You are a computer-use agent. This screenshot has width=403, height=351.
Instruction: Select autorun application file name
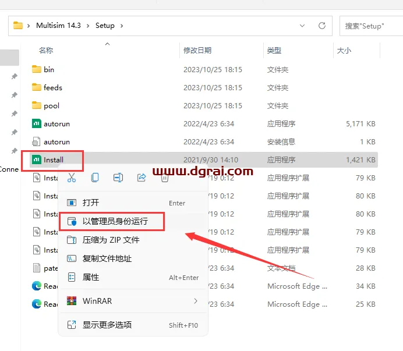click(56, 124)
